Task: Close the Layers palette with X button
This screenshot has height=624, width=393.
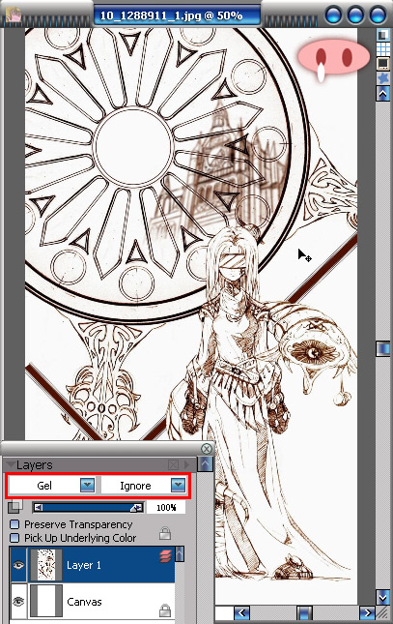Action: tap(207, 449)
